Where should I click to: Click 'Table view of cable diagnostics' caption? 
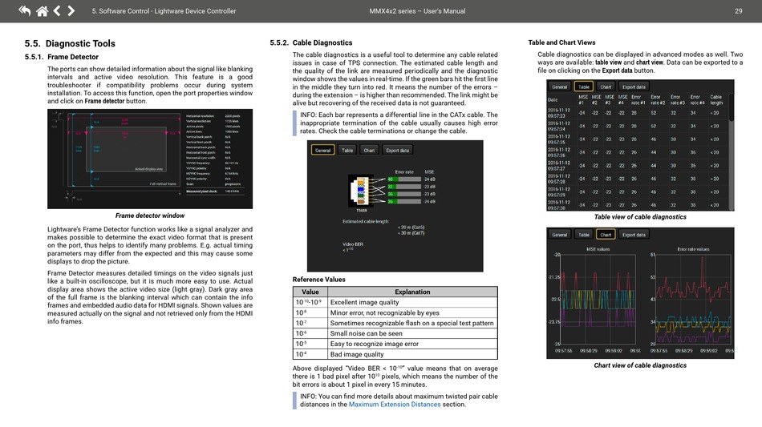640,217
